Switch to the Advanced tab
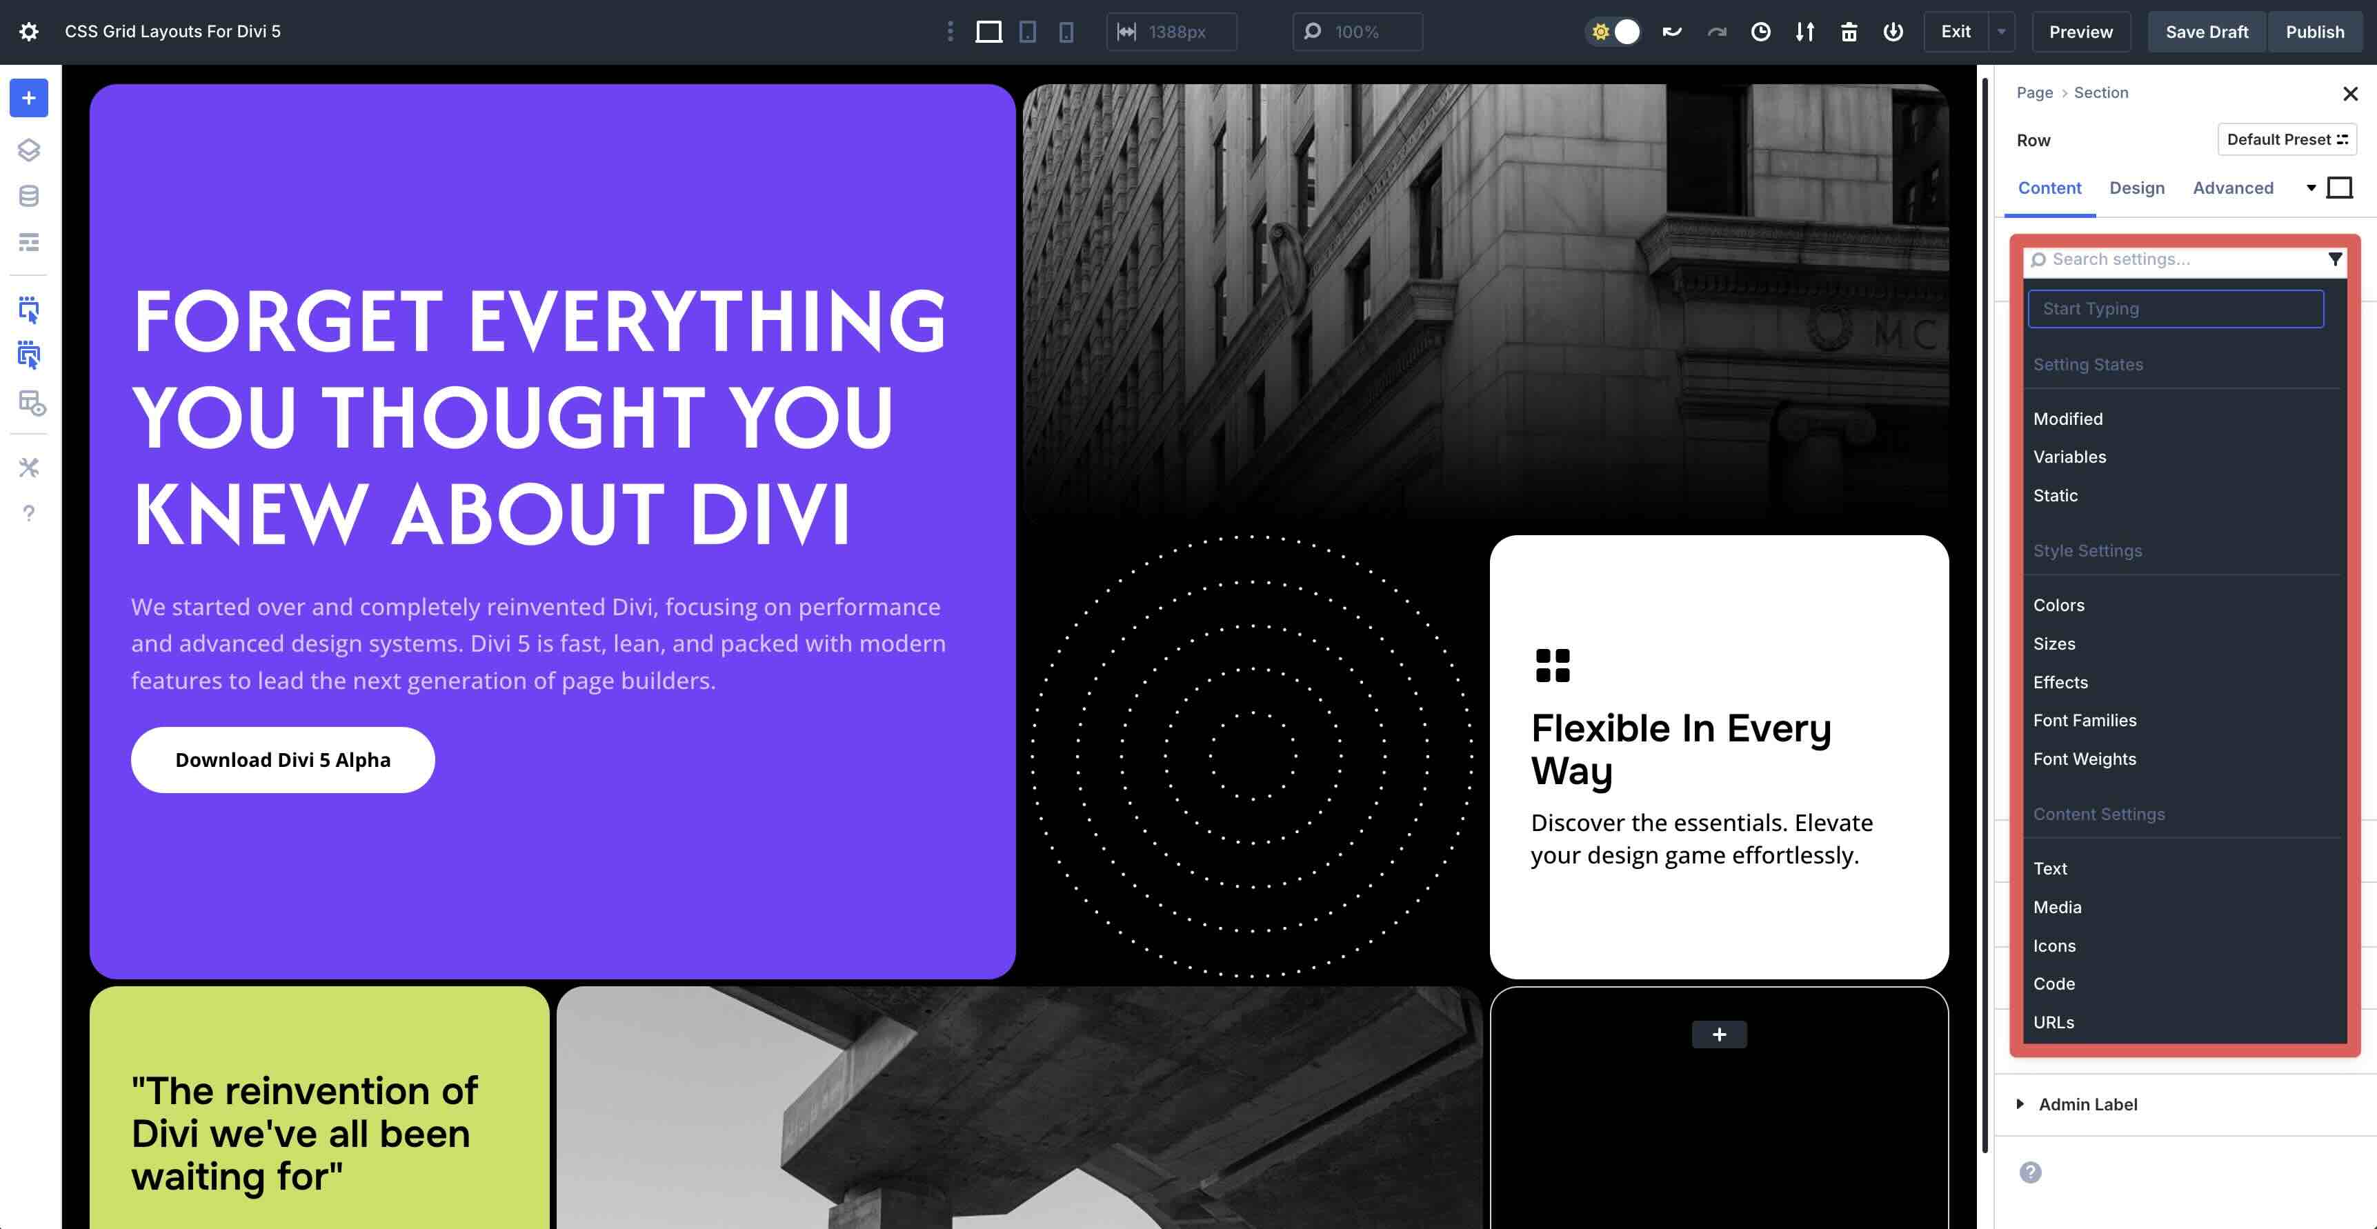 [2233, 188]
